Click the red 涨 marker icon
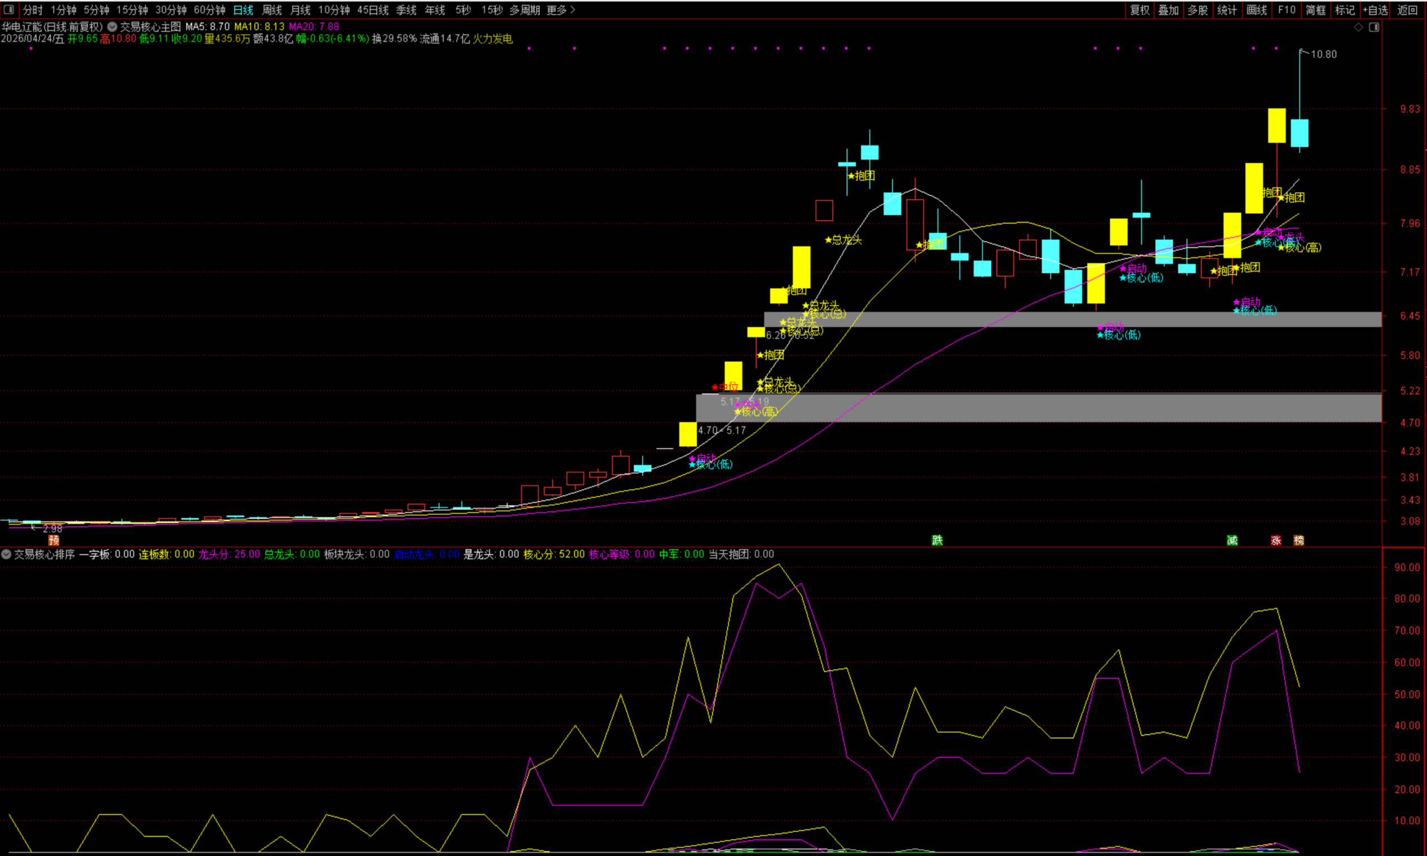The width and height of the screenshot is (1427, 856). (1276, 541)
